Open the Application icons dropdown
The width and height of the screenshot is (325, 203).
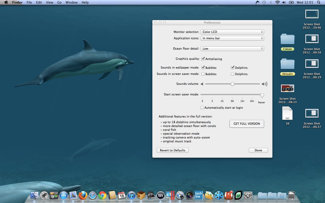click(x=232, y=38)
